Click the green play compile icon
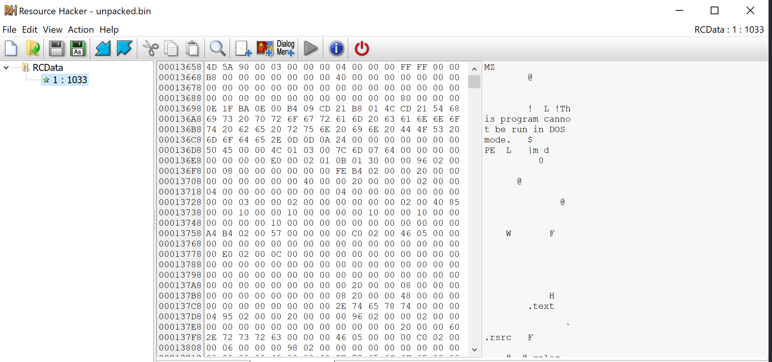Viewport: 772px width, 362px height. click(x=311, y=49)
